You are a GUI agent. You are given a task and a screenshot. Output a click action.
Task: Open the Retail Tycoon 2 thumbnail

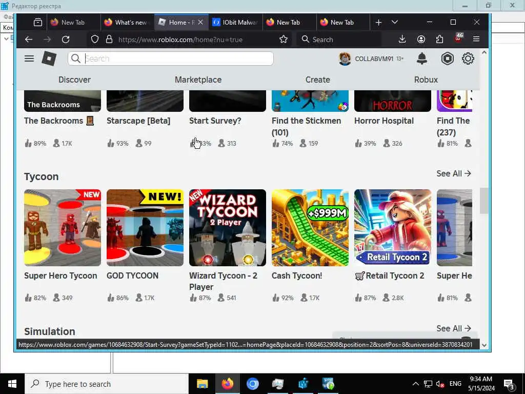[x=393, y=228]
